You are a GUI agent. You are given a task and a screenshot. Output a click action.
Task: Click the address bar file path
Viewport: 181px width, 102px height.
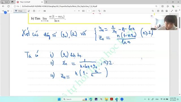(x=60, y=6)
